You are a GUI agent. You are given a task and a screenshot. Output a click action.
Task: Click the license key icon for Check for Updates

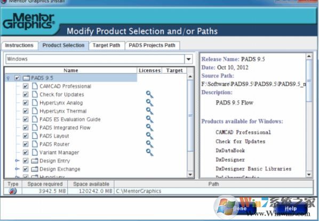(149, 94)
